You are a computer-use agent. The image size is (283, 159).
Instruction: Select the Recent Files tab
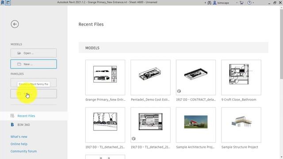(34, 116)
